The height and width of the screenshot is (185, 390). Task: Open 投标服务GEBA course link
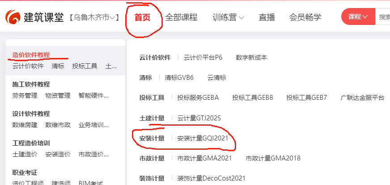tap(198, 98)
